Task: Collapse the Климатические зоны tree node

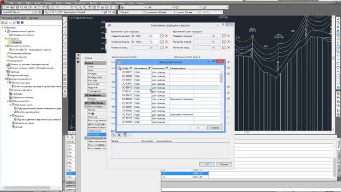Action: (5, 46)
